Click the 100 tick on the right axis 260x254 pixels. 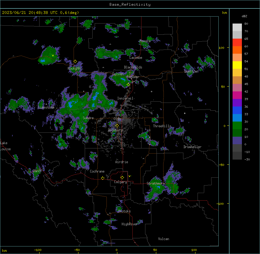(x=221, y=48)
